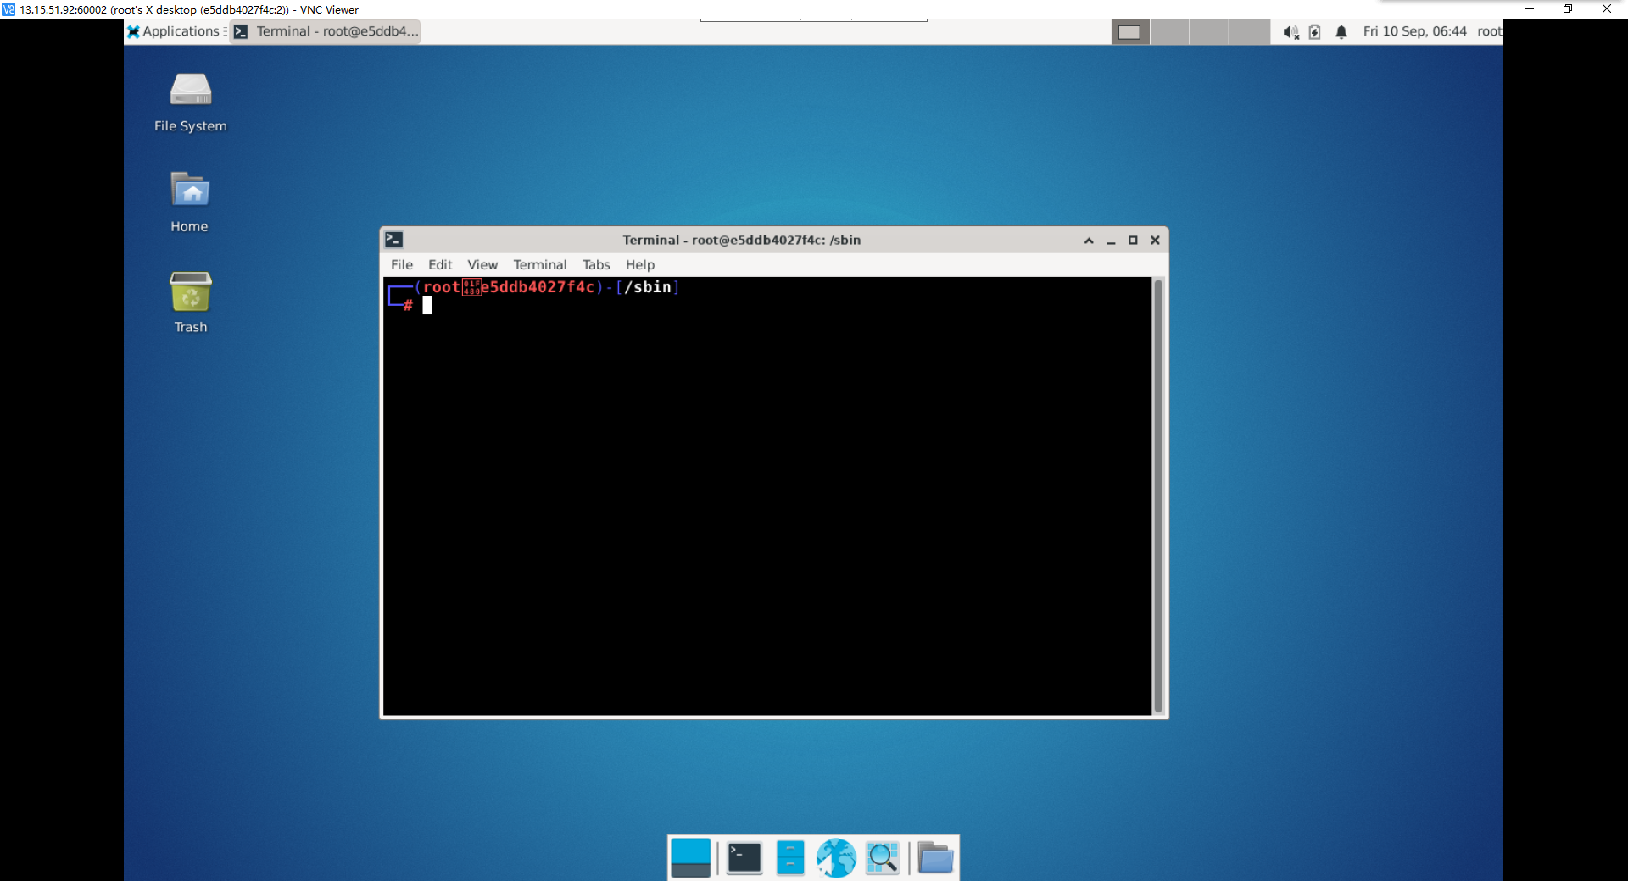1628x881 pixels.
Task: Open the file manager cabinet icon in dock
Action: point(789,857)
